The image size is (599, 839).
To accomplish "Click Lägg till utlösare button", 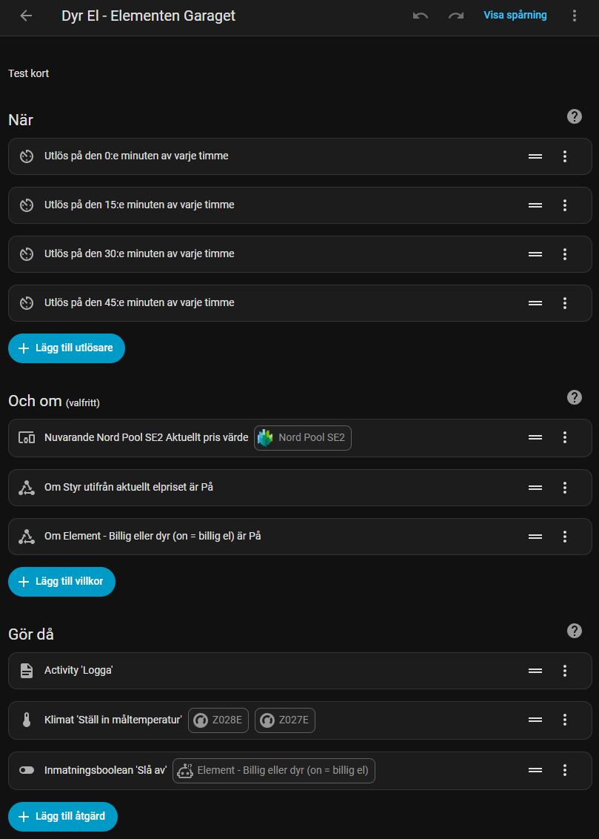I will (67, 348).
